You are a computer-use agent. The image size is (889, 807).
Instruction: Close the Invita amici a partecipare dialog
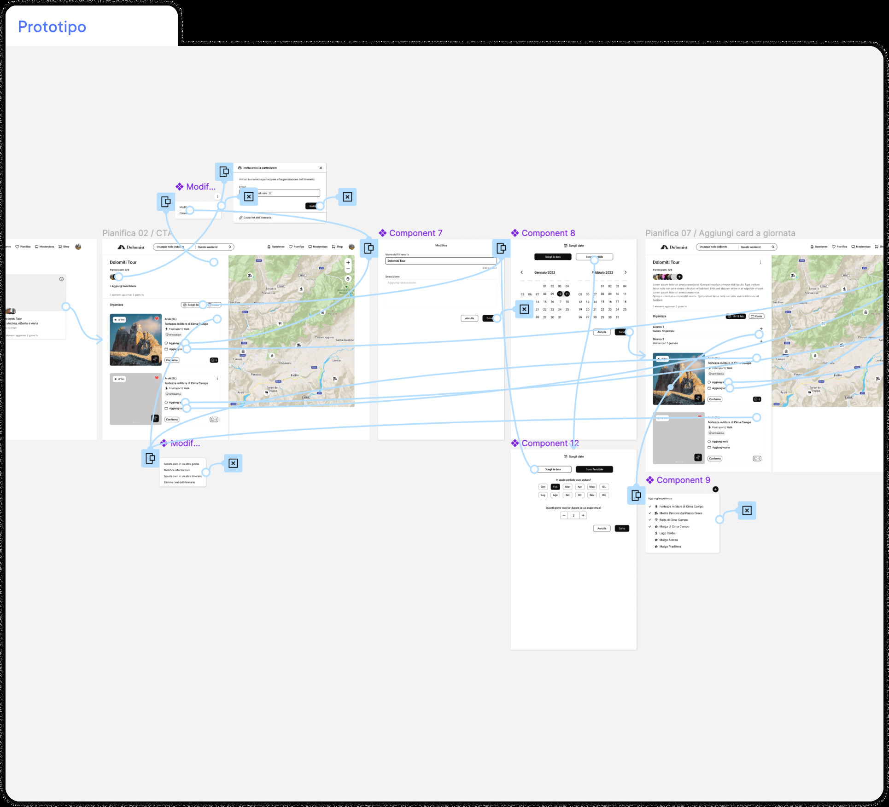(321, 168)
